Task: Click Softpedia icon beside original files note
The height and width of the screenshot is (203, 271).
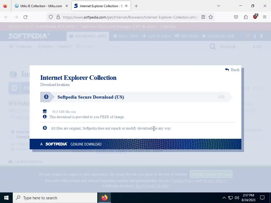Action: (45, 128)
